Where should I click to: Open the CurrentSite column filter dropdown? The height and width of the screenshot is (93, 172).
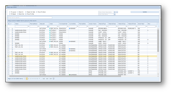(x=78, y=26)
